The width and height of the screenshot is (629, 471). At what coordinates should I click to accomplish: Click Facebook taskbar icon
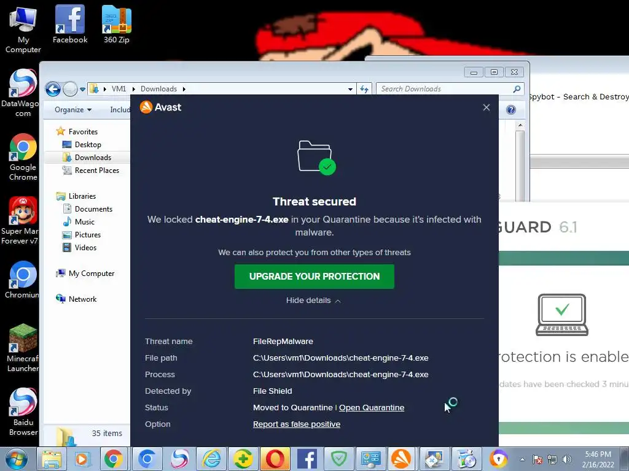(307, 459)
